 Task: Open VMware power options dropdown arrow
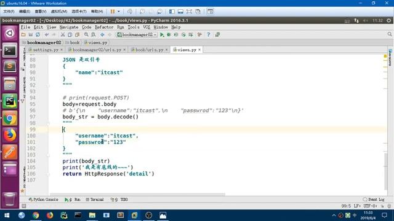pos(119,12)
